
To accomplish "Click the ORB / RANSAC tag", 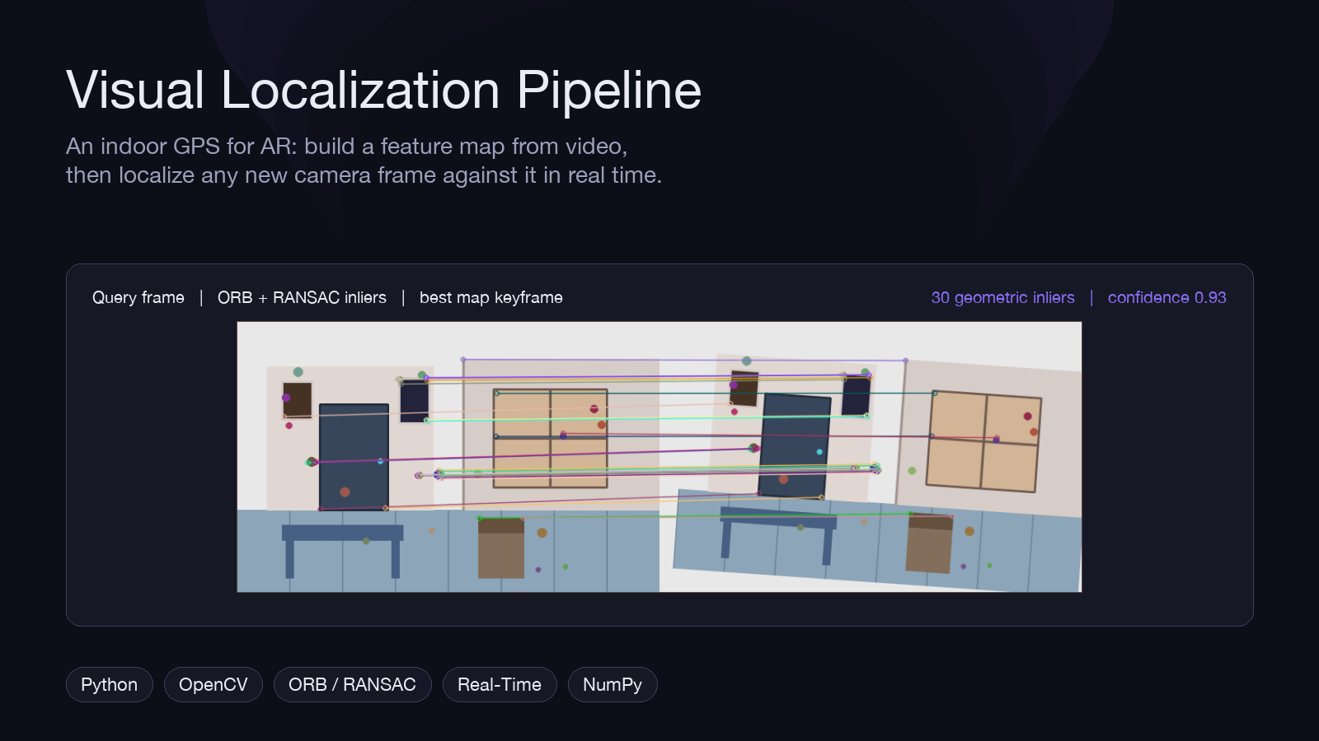I will [352, 684].
